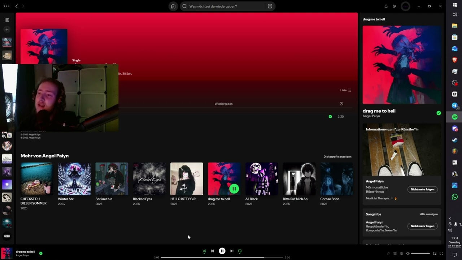Image resolution: width=462 pixels, height=260 pixels.
Task: Expand Your Library sidebar icon
Action: [x=7, y=20]
